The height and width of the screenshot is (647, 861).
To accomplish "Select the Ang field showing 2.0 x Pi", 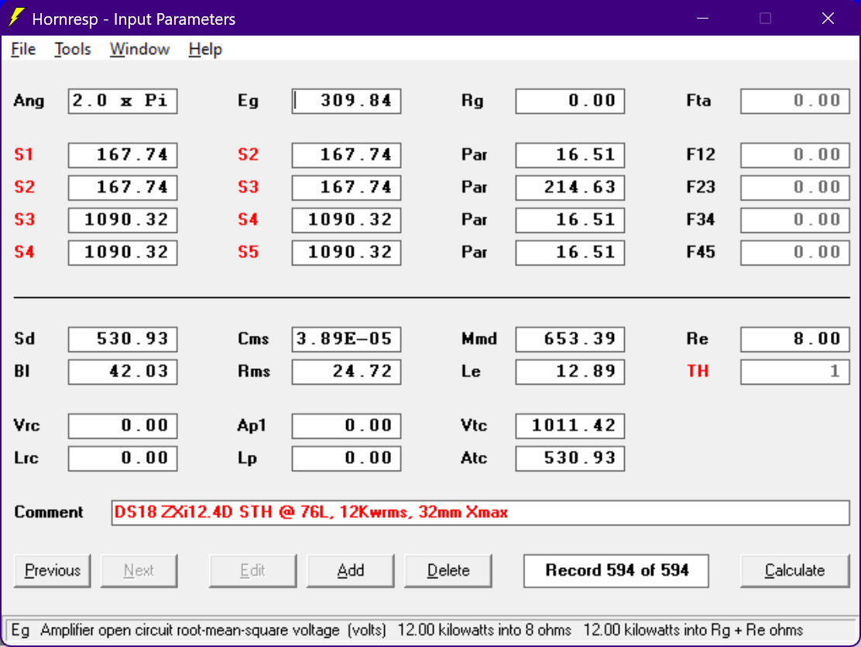I will pos(122,101).
